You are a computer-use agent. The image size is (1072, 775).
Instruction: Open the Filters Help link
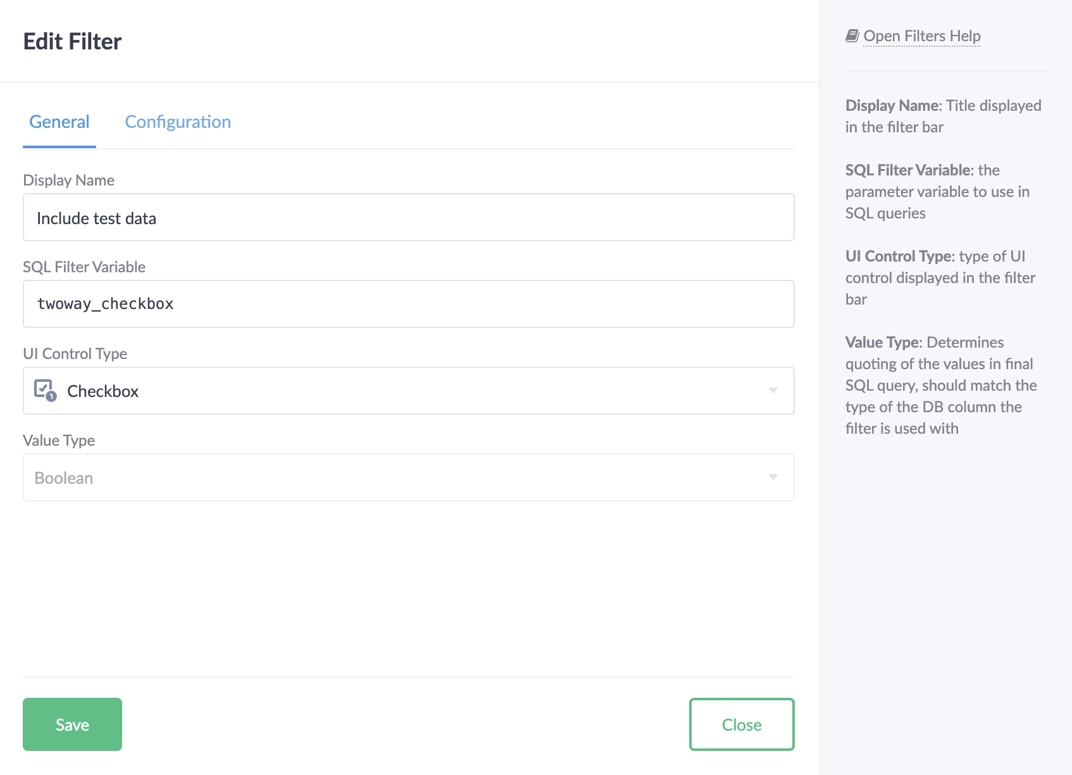[x=922, y=36]
